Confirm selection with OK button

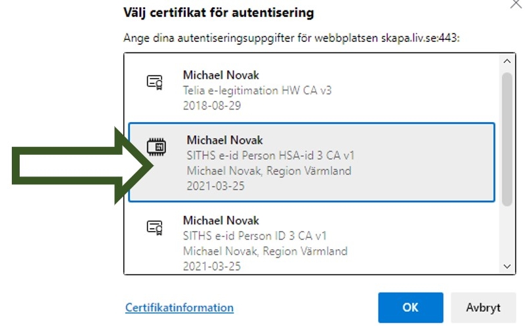pyautogui.click(x=411, y=307)
